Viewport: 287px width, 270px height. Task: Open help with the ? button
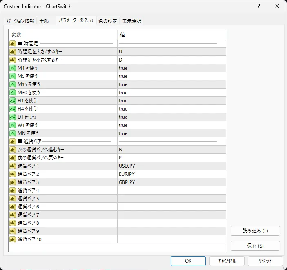(259, 7)
